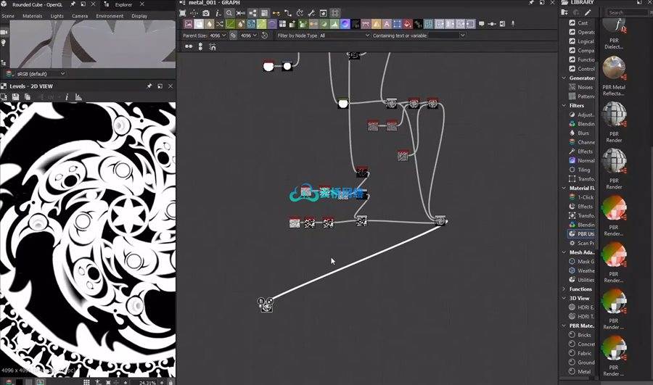Click the save icon in 2D view toolbar
The width and height of the screenshot is (653, 385).
point(15,97)
